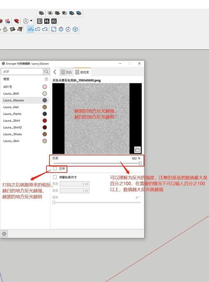Screen dimensions: 209x282
Task: Select the sandbox Drape bag-shaped icon
Action: coord(5,29)
